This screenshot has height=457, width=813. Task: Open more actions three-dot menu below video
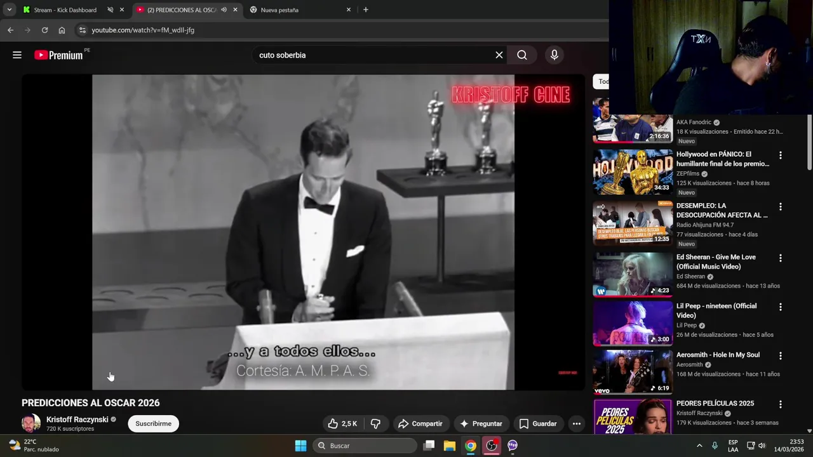[x=576, y=423]
